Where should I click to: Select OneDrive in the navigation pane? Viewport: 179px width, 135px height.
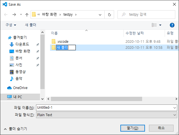(x=17, y=88)
